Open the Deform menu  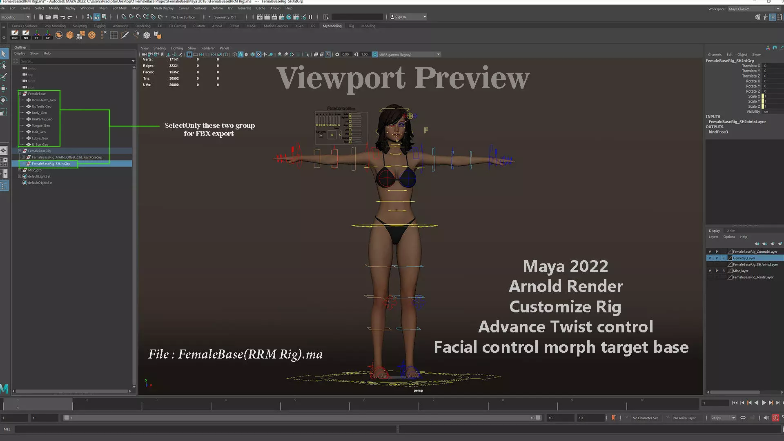click(217, 8)
